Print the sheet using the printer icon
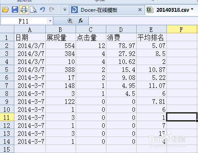Image resolution: width=198 pixels, height=153 pixels. [24, 10]
